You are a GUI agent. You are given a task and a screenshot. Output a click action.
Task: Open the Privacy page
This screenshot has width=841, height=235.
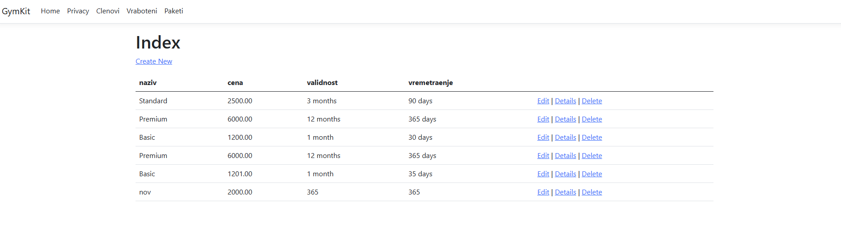(78, 11)
